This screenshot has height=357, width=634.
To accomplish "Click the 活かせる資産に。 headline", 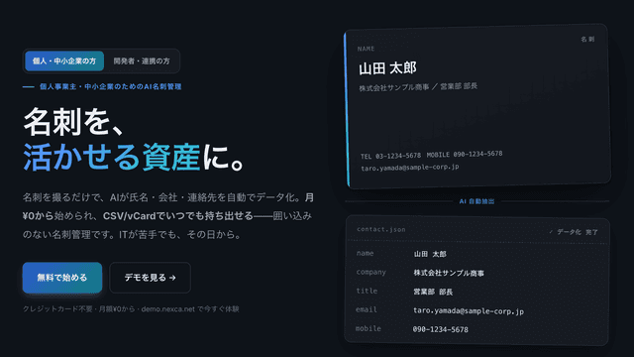I will pyautogui.click(x=134, y=157).
